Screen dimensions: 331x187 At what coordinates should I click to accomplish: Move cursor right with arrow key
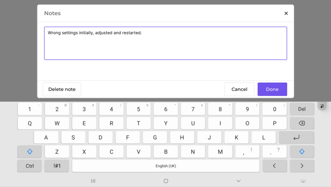pos(302,166)
